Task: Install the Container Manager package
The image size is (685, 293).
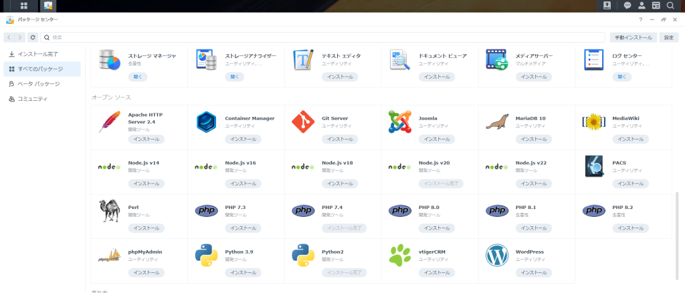Action: pyautogui.click(x=243, y=139)
